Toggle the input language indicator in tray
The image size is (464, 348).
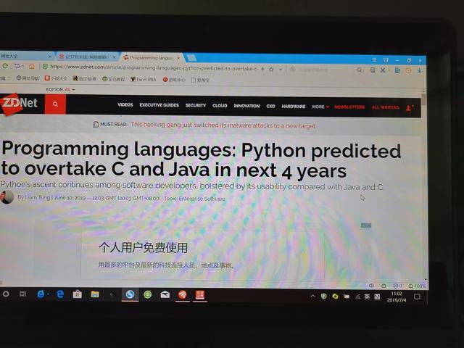point(367,297)
